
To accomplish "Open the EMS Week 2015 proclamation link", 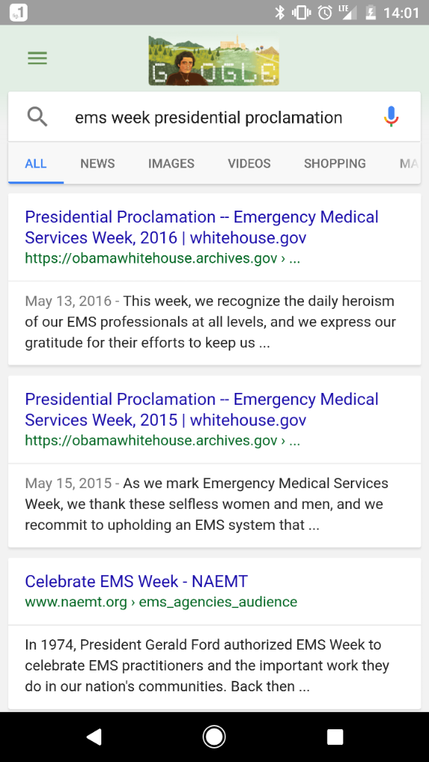I will 201,409.
